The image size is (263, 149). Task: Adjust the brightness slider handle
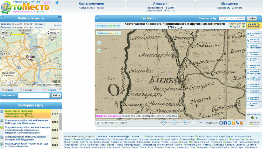click(174, 123)
